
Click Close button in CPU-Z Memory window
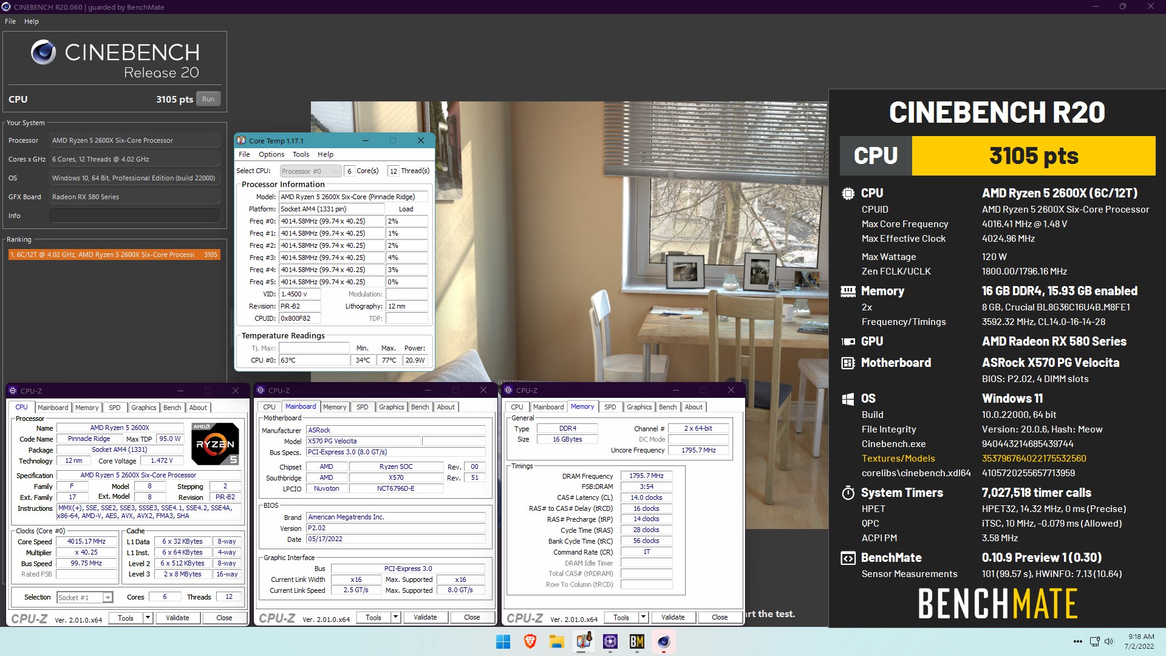click(720, 617)
